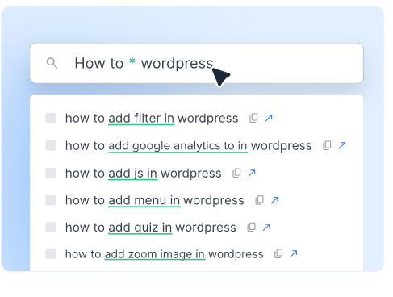Viewport: 393px width, 297px height.
Task: Check the 'add filter in wordpress' checkbox
Action: click(51, 118)
